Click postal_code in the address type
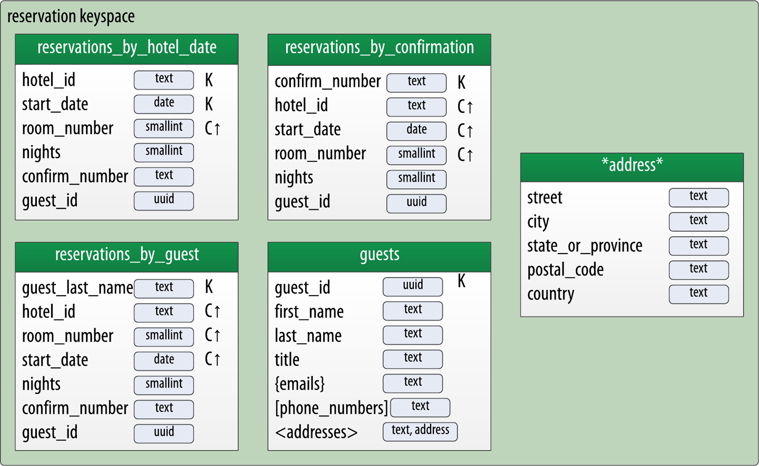Image resolution: width=759 pixels, height=466 pixels. pos(565,270)
